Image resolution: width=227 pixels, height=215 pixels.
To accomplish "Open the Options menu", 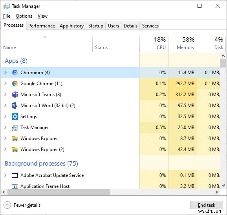I will (x=24, y=16).
